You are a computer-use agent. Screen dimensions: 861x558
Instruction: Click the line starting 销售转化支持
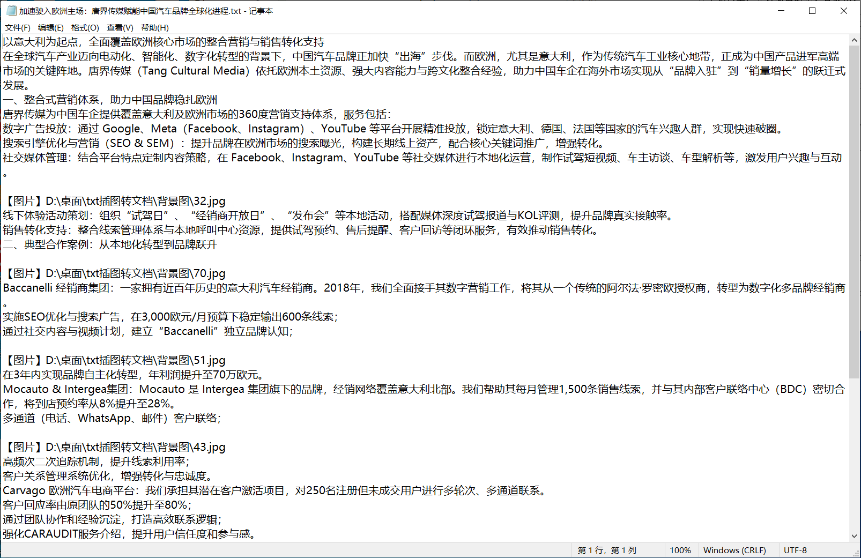click(302, 230)
